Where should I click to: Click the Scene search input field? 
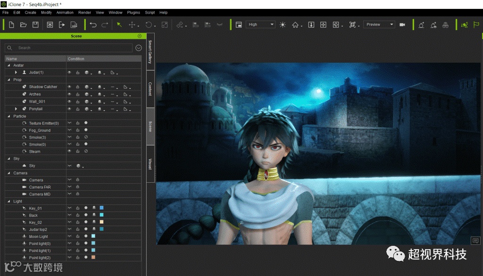69,48
